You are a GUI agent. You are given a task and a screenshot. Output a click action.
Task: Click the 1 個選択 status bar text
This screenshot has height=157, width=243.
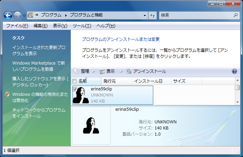12,150
